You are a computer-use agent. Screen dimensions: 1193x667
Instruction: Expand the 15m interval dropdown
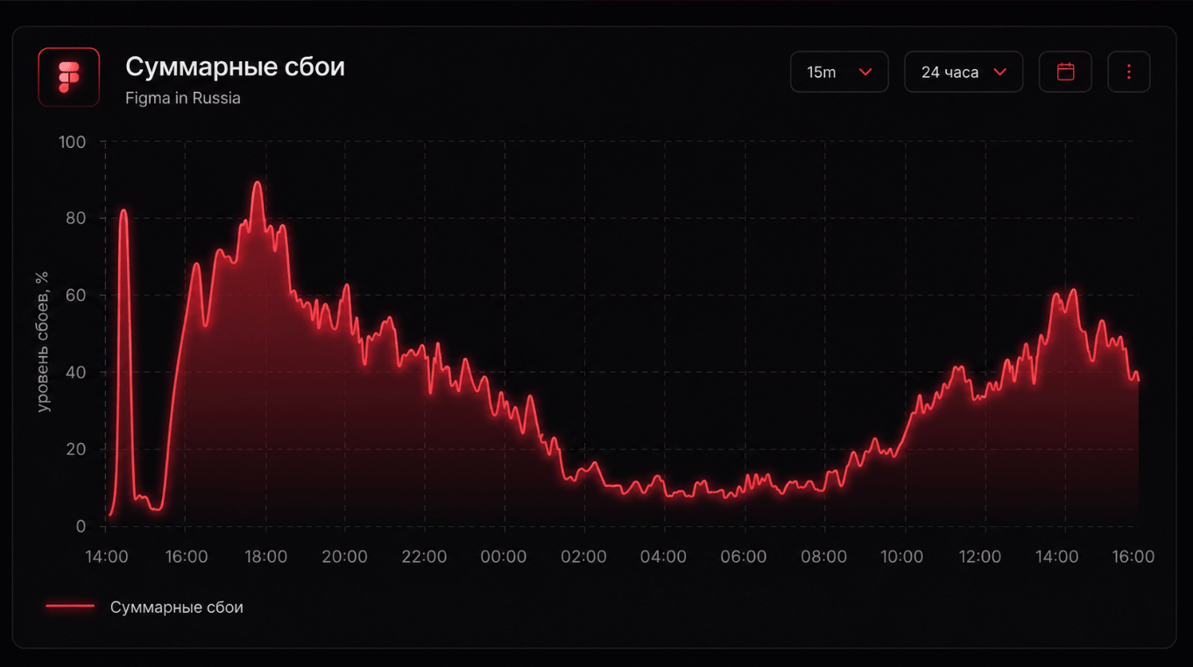(x=839, y=72)
